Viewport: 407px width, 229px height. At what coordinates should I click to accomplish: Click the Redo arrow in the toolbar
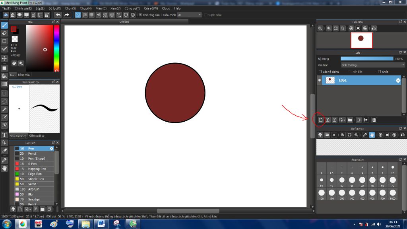click(x=67, y=15)
